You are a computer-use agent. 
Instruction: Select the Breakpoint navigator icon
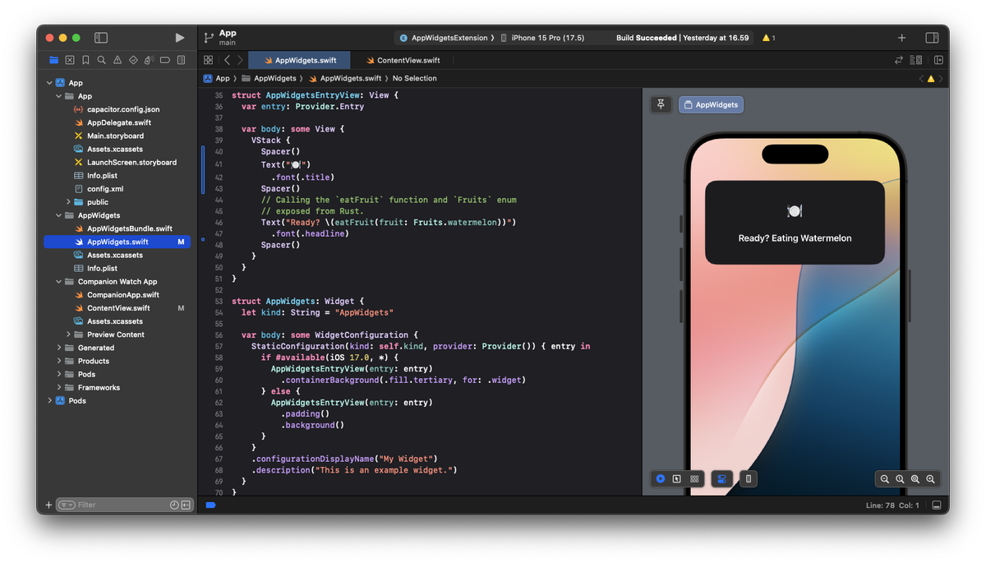164,60
